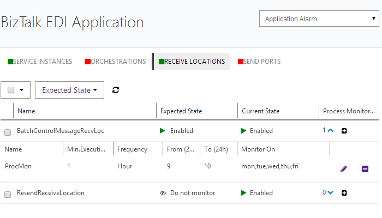Add process monitor for BatchControlMessageRecvLoc
The image size is (382, 218).
pos(344,131)
